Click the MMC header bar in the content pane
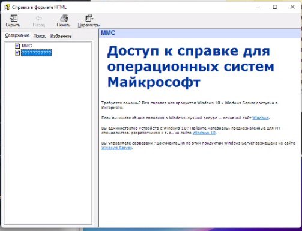This screenshot has height=231, width=302. [200, 33]
